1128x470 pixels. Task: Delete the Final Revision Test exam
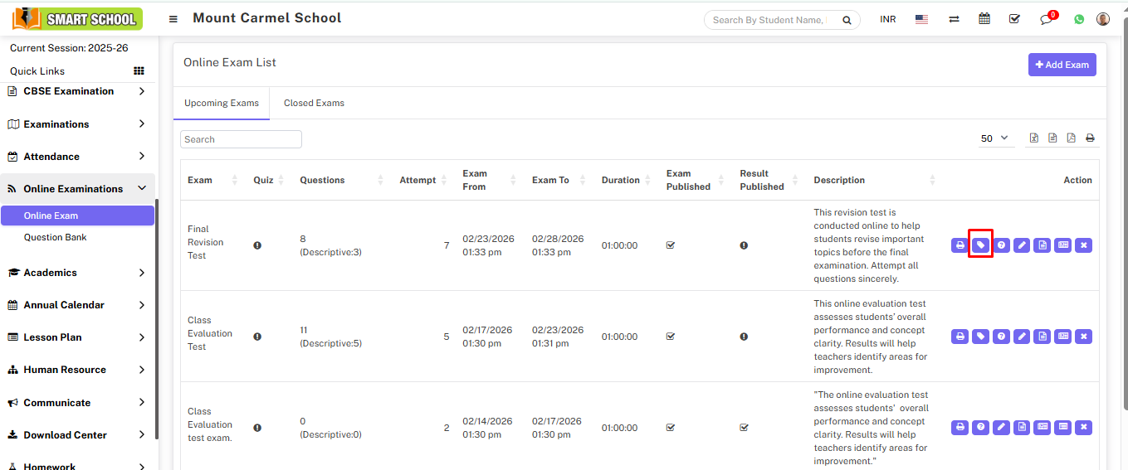click(x=1083, y=245)
